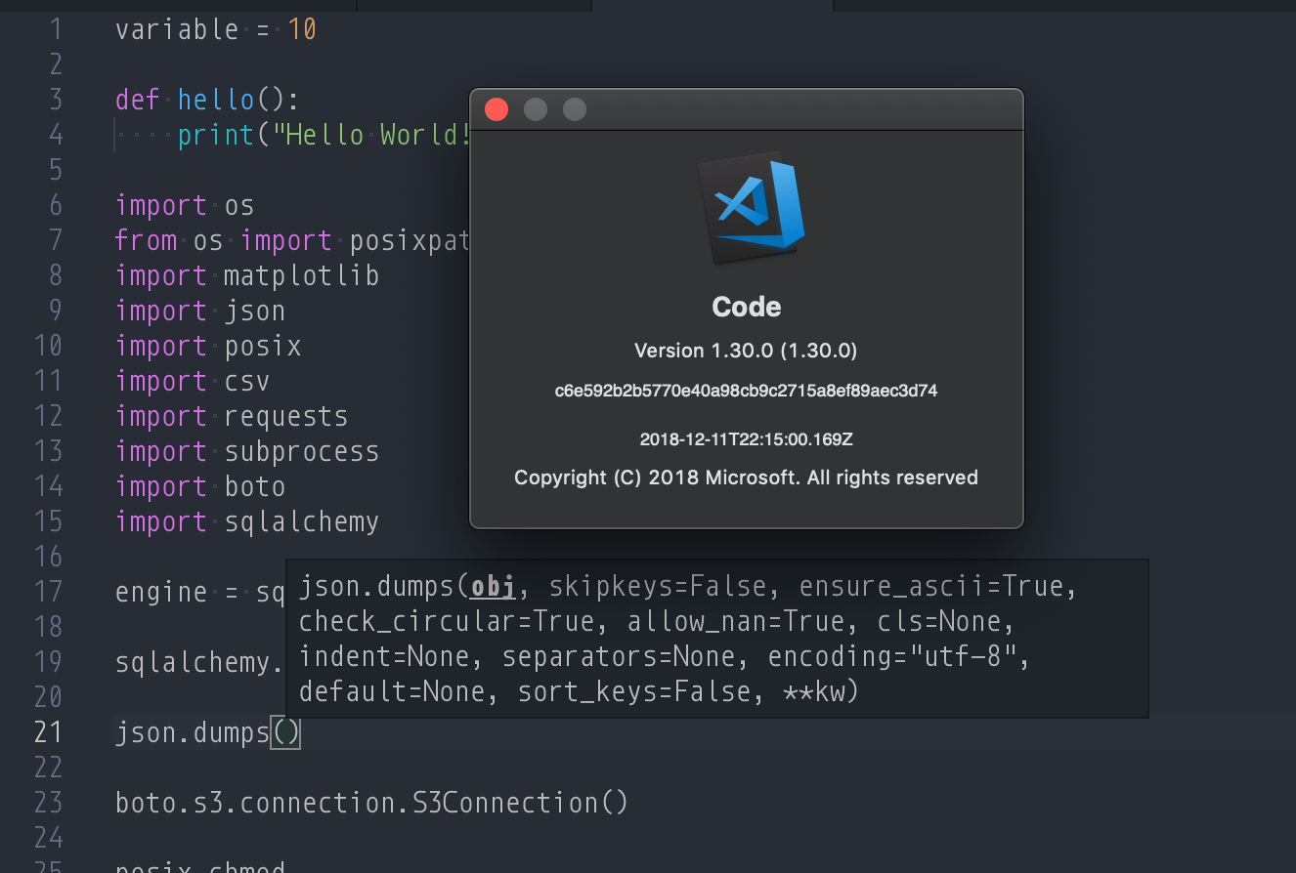The image size is (1296, 873).
Task: Click the build timestamp 2018-12-11T22:15:00.169Z
Action: pos(746,438)
